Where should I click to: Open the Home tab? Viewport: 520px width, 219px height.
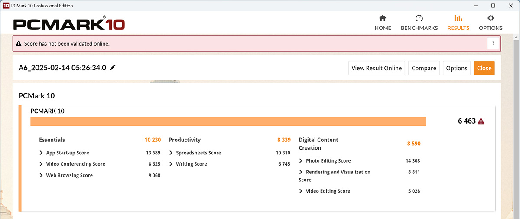click(383, 23)
